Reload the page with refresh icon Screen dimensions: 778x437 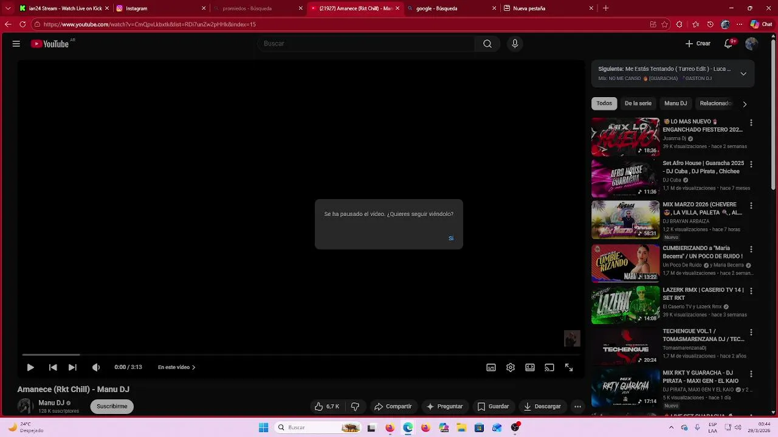(x=22, y=24)
